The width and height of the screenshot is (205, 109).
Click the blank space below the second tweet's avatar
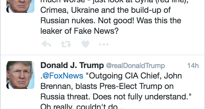pos(20,99)
